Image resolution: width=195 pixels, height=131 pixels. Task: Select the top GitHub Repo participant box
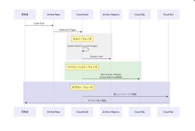pyautogui.click(x=54, y=14)
